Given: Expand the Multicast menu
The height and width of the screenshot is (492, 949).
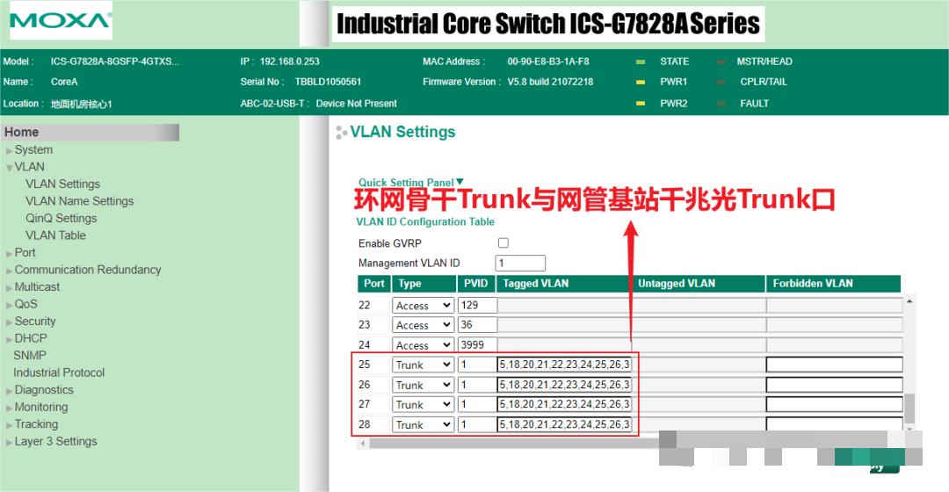Looking at the screenshot, I should 9,288.
